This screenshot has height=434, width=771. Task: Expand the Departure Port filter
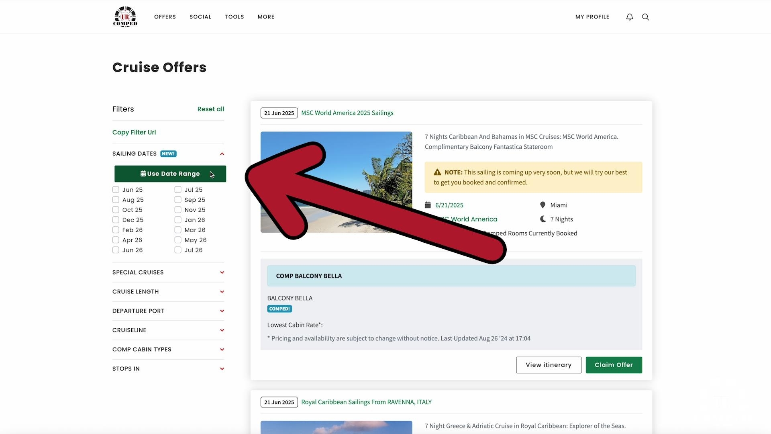click(222, 311)
